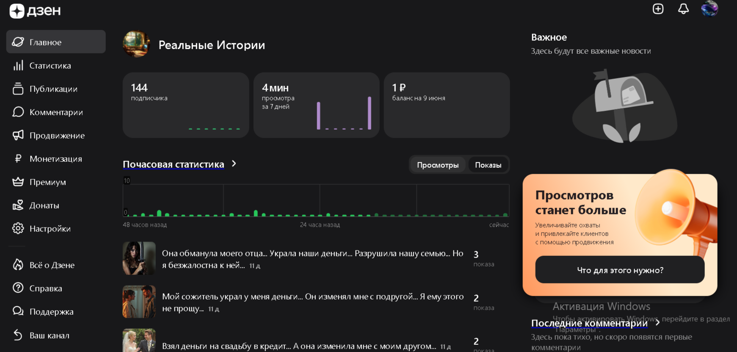Switch the chart to Показы
Viewport: 737px width, 352px height.
coord(488,165)
